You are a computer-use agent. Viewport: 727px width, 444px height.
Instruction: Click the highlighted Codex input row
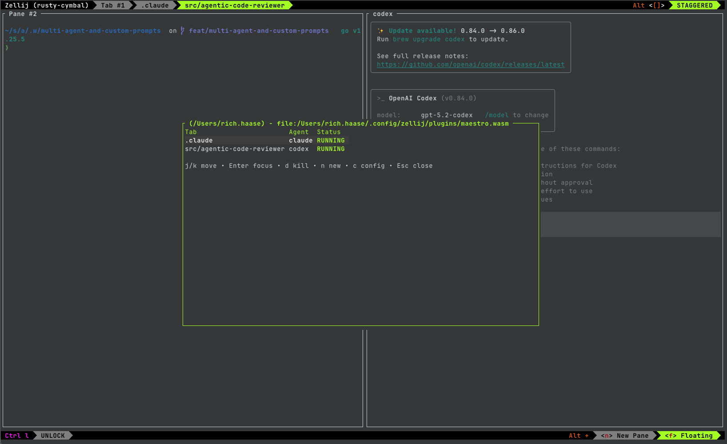(631, 224)
